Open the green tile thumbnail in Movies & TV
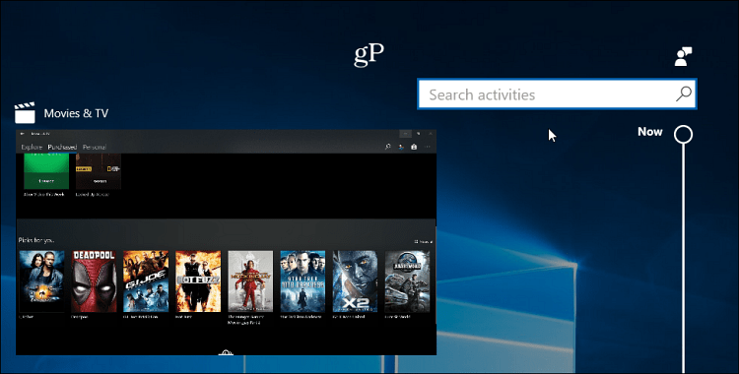The image size is (739, 374). (46, 171)
